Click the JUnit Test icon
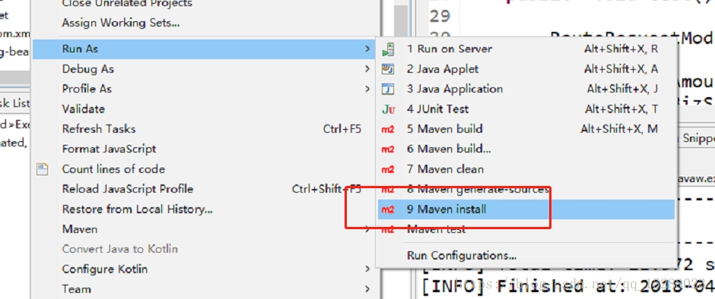 click(x=388, y=109)
